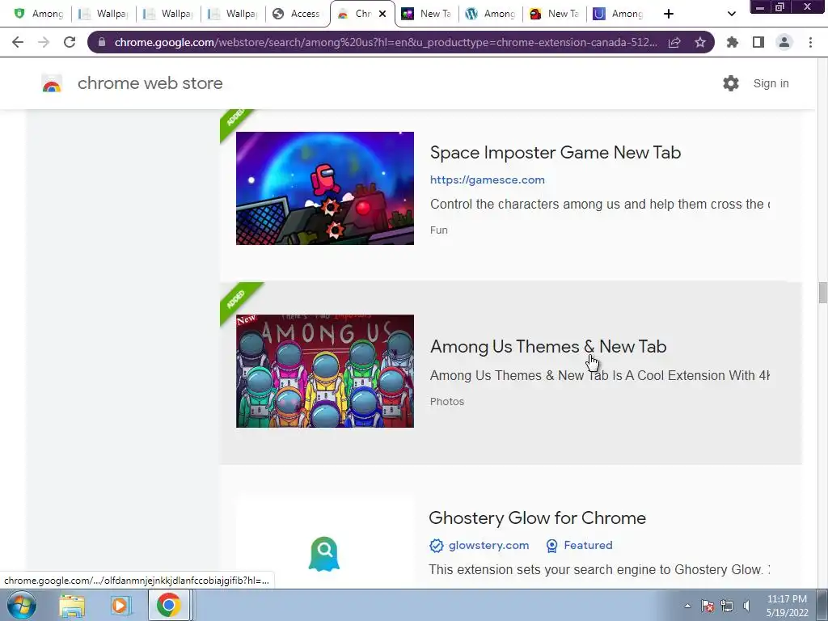828x621 pixels.
Task: Open the Space Imposter Game New Tab title
Action: (556, 153)
